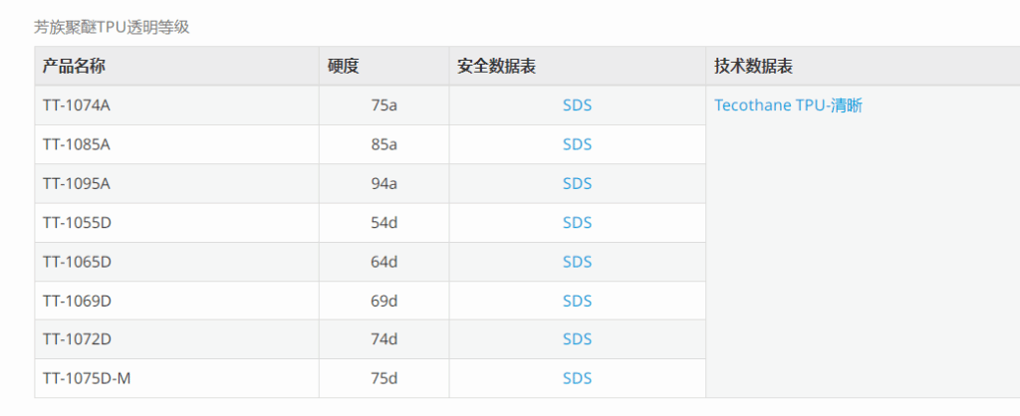
Task: Click the 安全数据表 column header
Action: click(496, 66)
